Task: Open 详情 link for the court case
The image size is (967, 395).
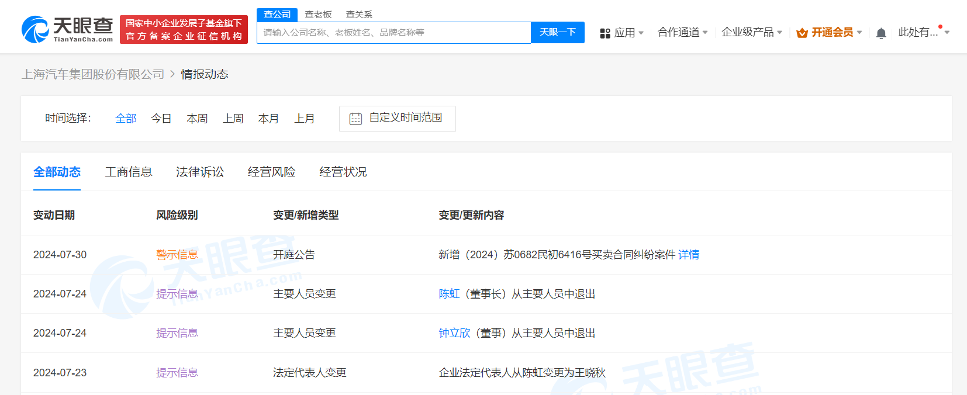Action: click(x=689, y=255)
